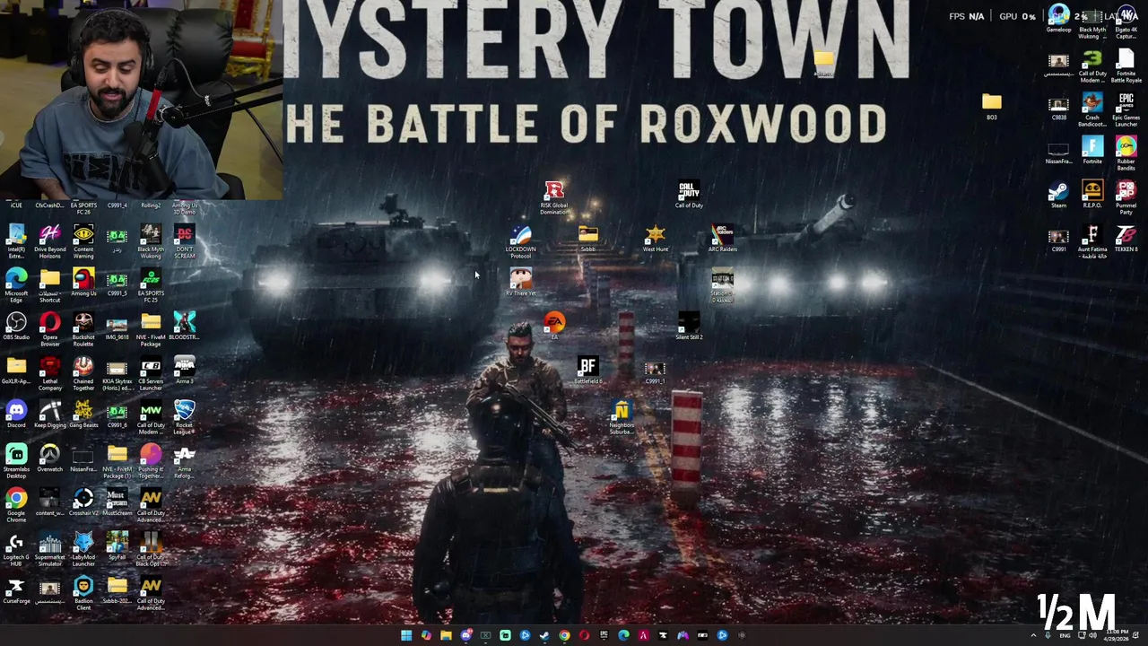
Task: Open the Rocket League shortcut
Action: (x=184, y=416)
